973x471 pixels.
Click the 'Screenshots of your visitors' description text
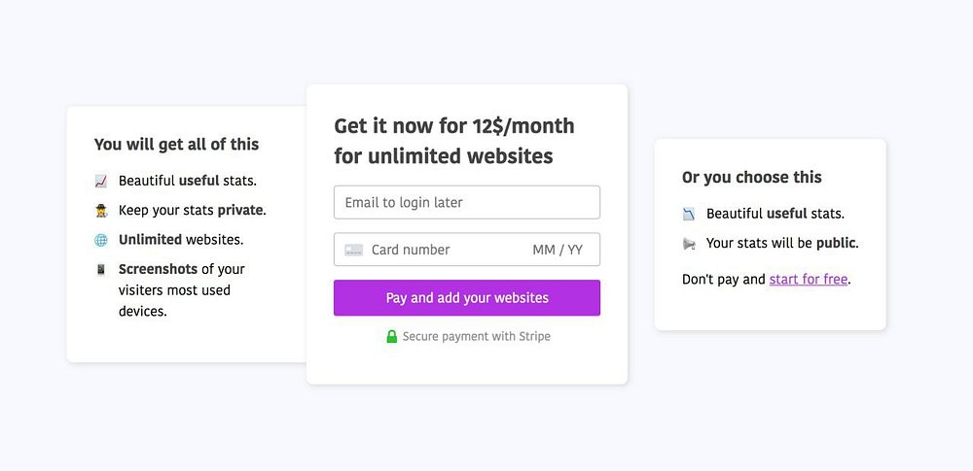(181, 289)
